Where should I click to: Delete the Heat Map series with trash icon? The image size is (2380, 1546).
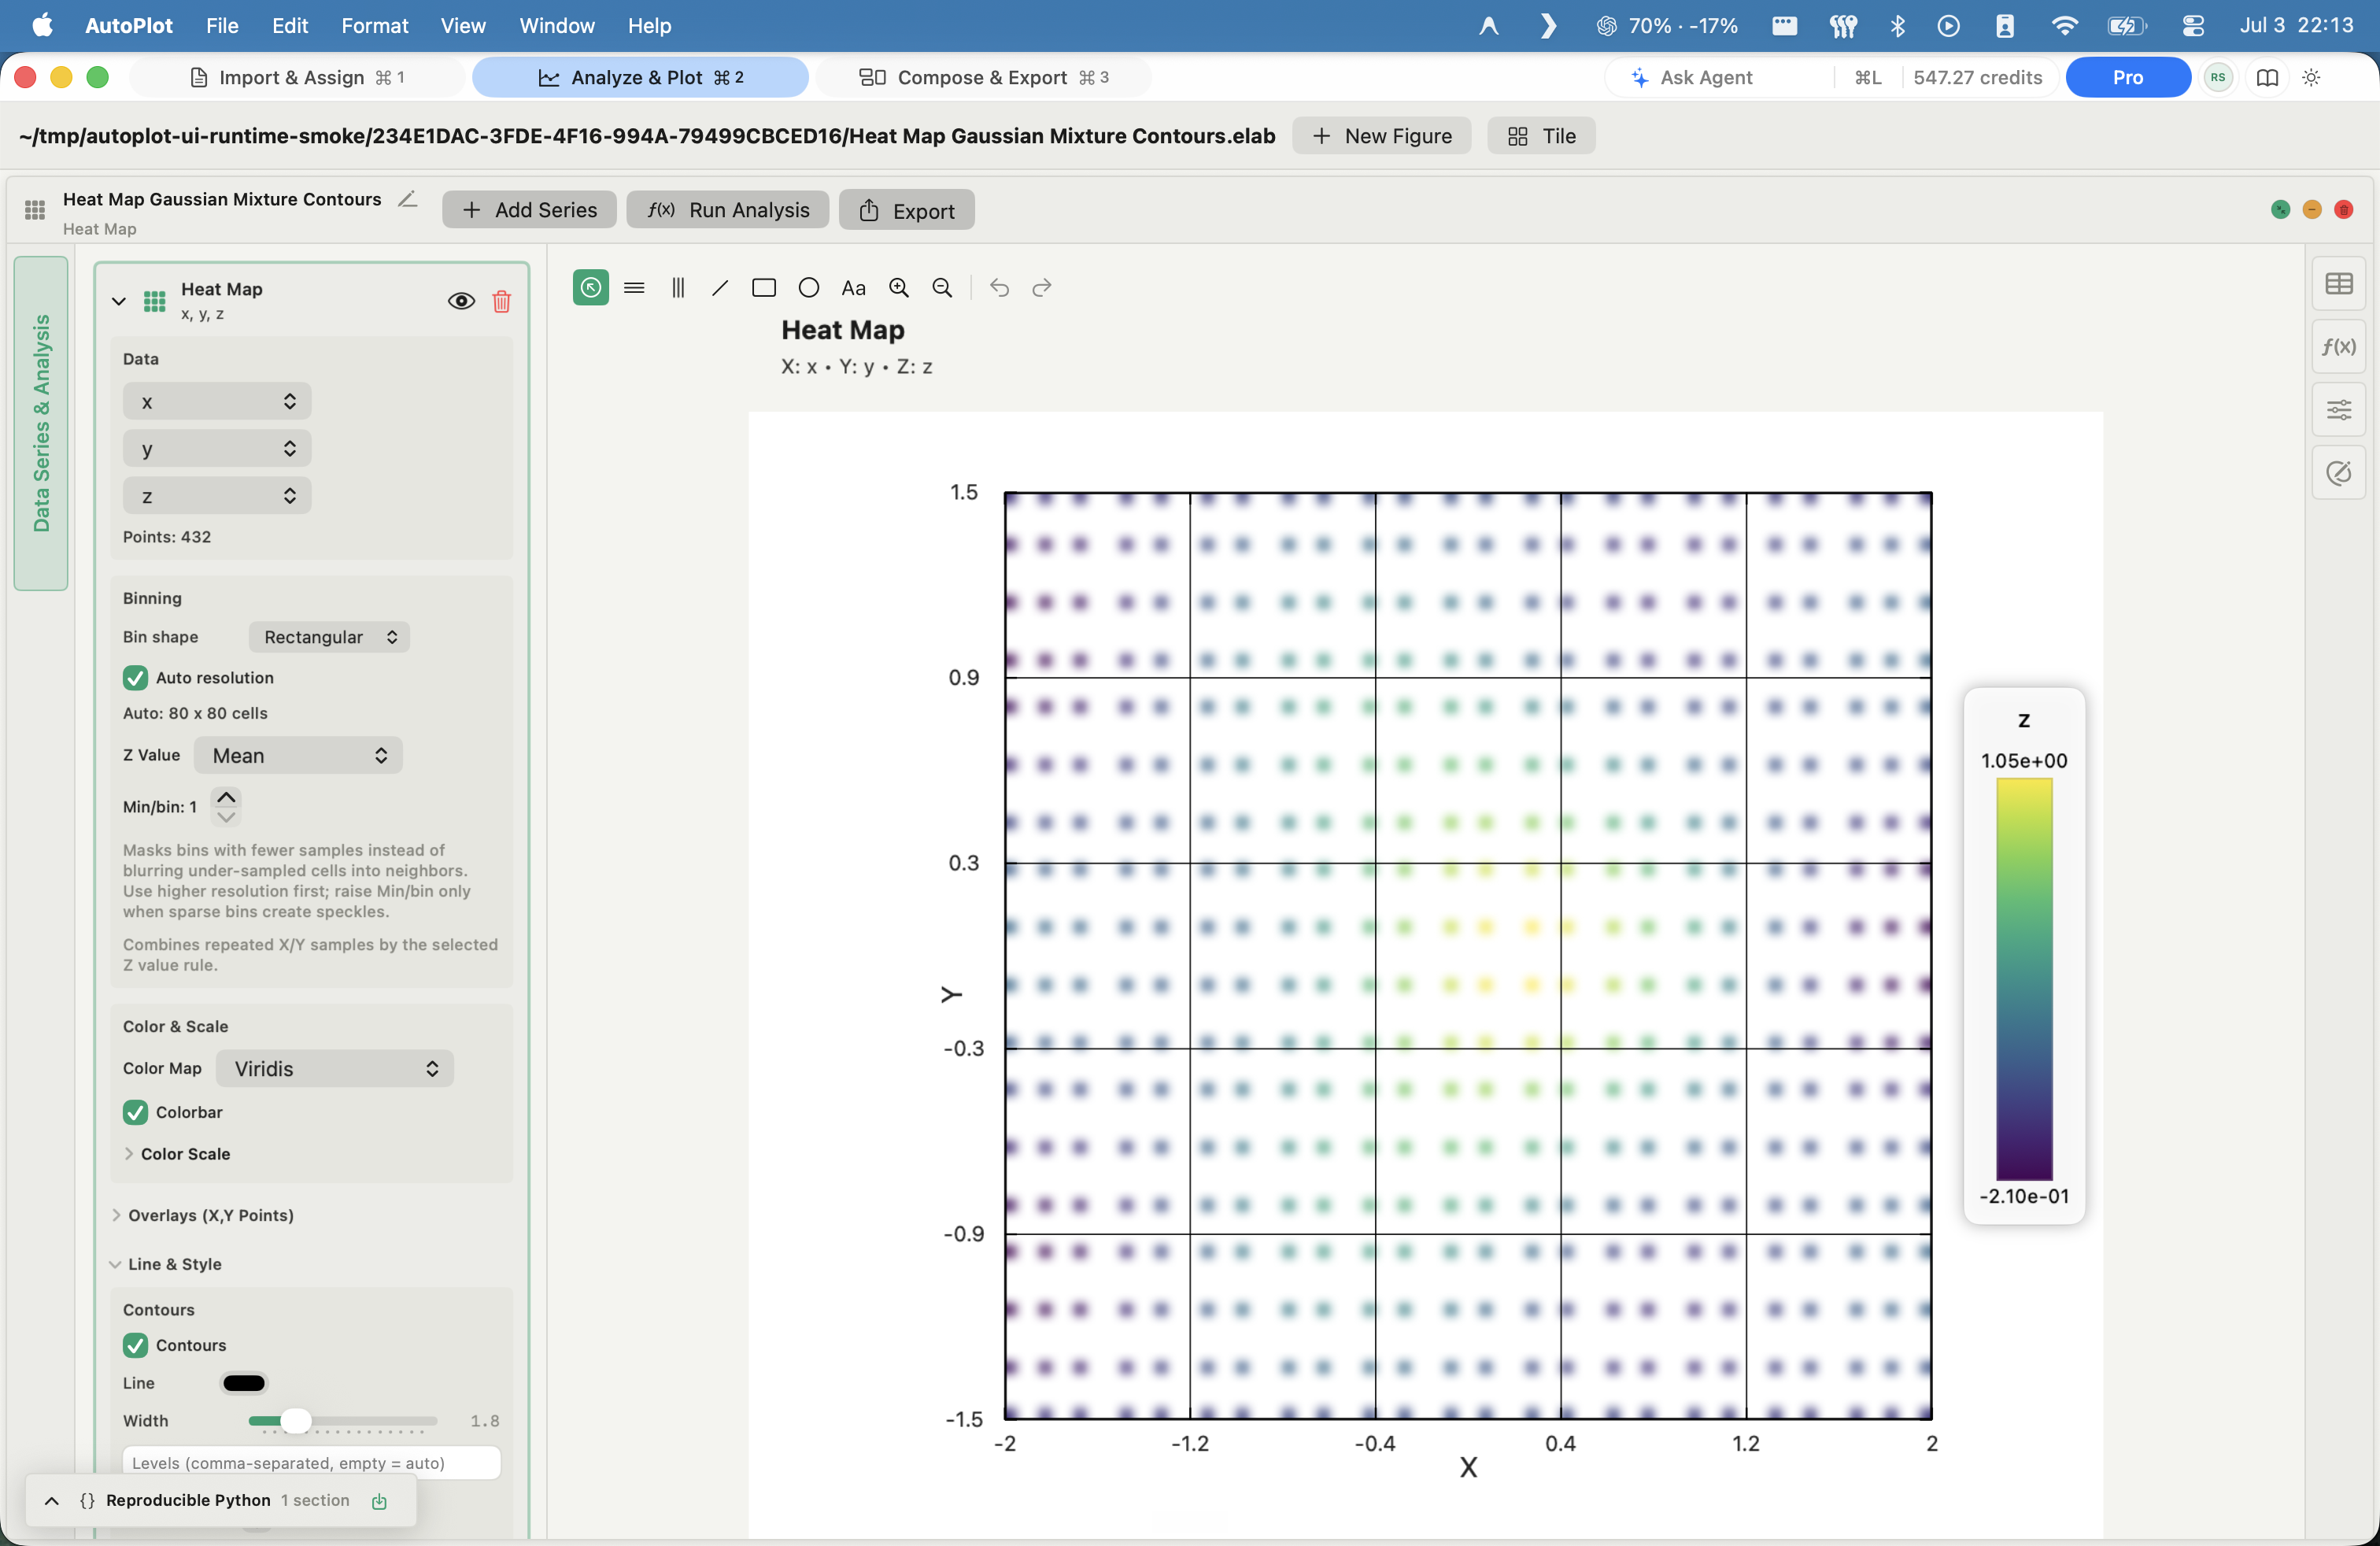tap(502, 301)
